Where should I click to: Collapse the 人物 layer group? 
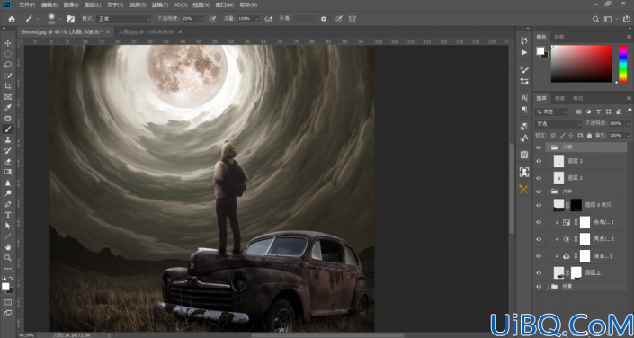coord(549,147)
